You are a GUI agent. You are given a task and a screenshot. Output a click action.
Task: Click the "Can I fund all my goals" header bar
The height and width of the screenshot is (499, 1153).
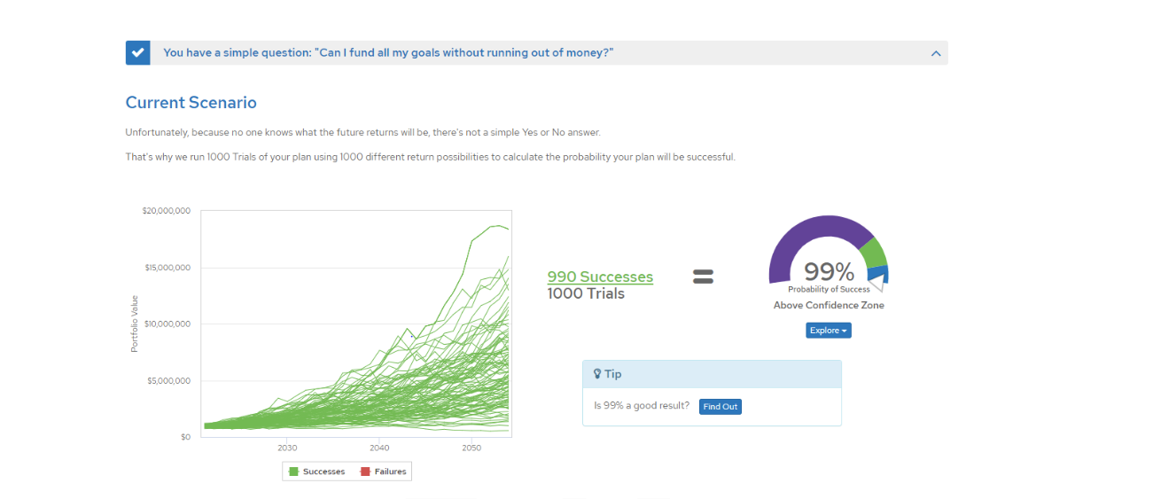(388, 53)
